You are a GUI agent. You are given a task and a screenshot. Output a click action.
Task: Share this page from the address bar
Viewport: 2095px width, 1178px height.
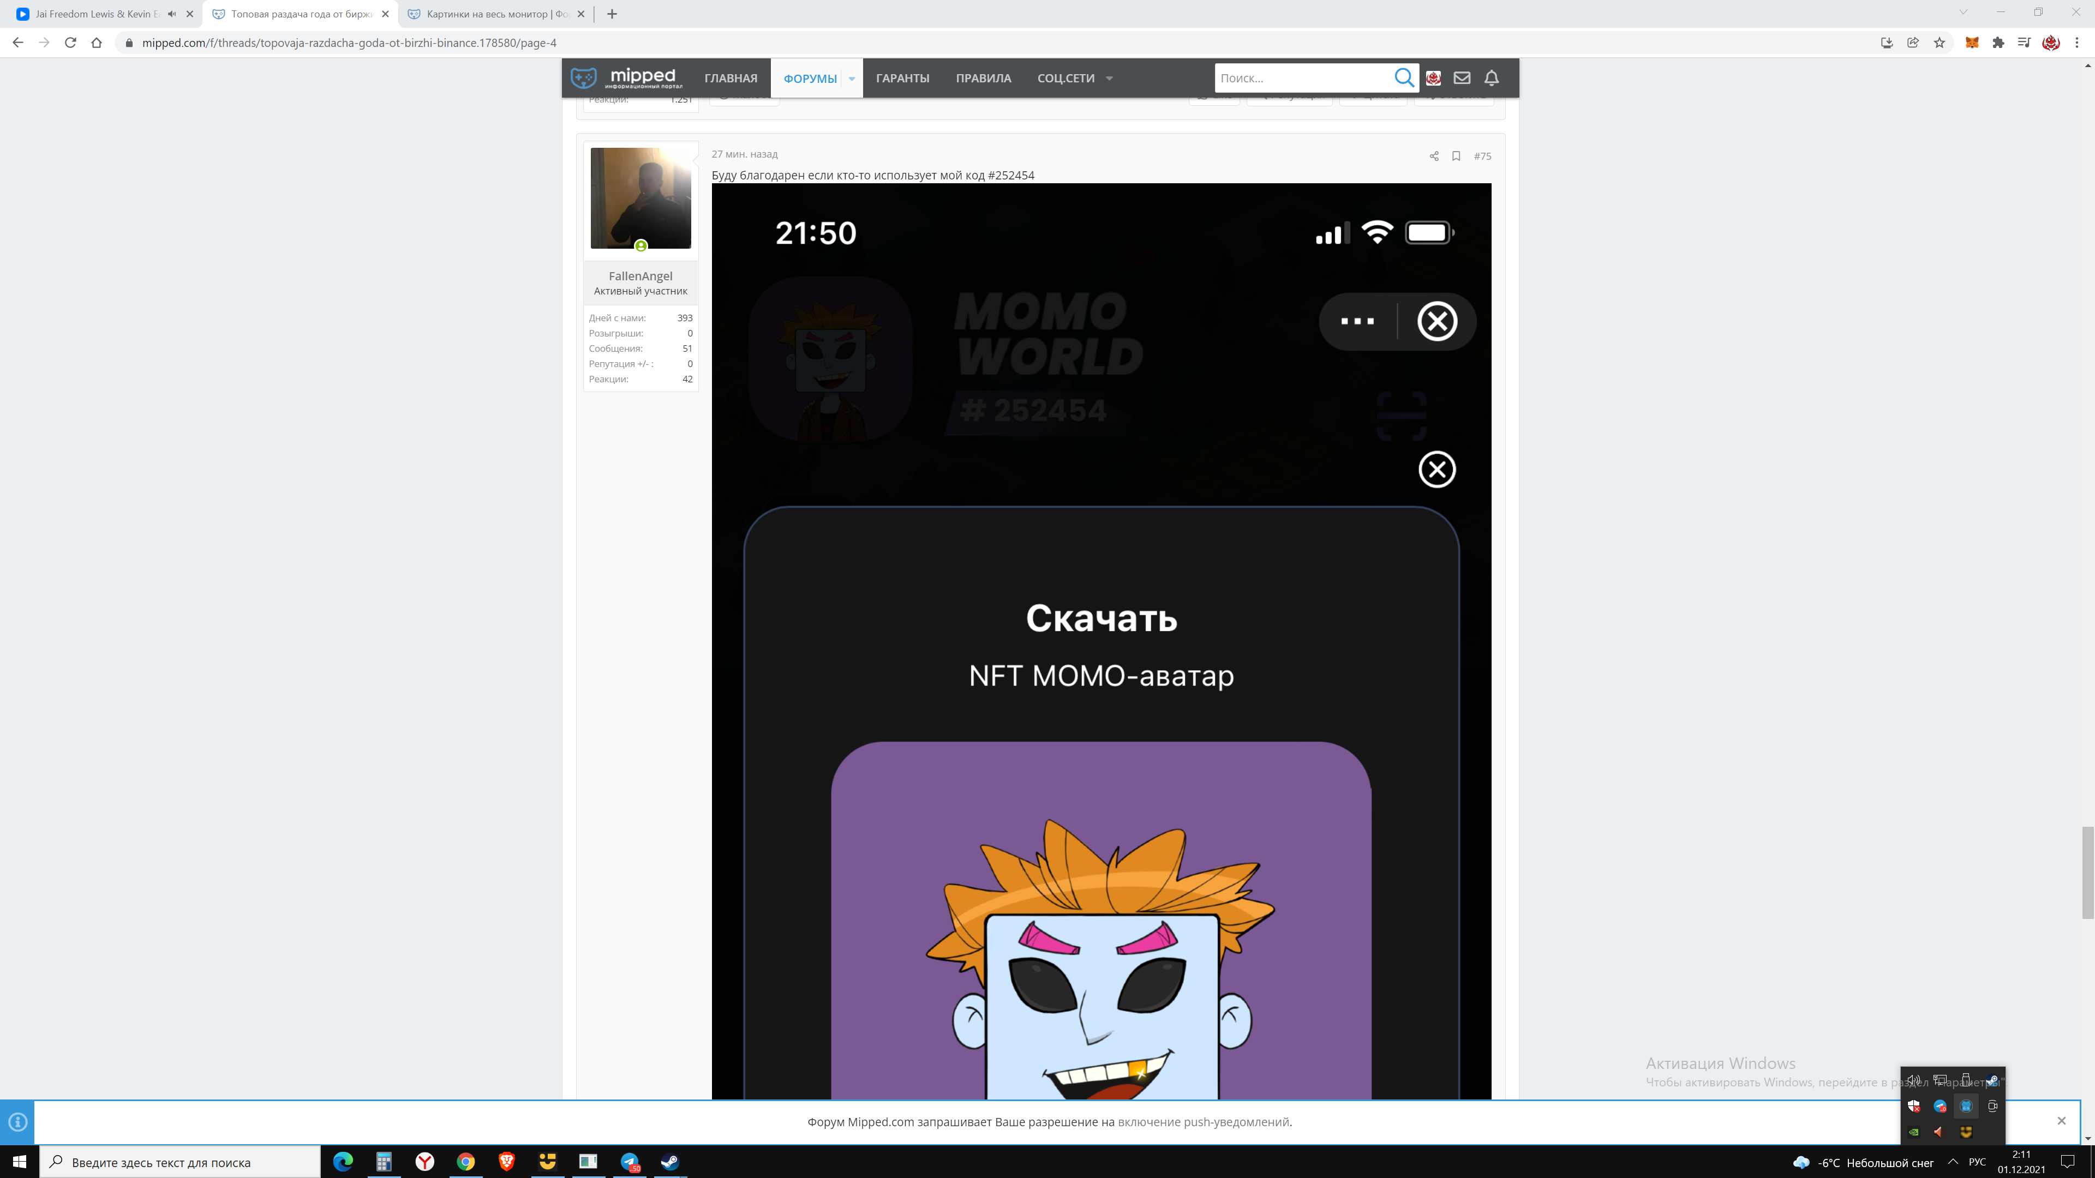[x=1913, y=43]
